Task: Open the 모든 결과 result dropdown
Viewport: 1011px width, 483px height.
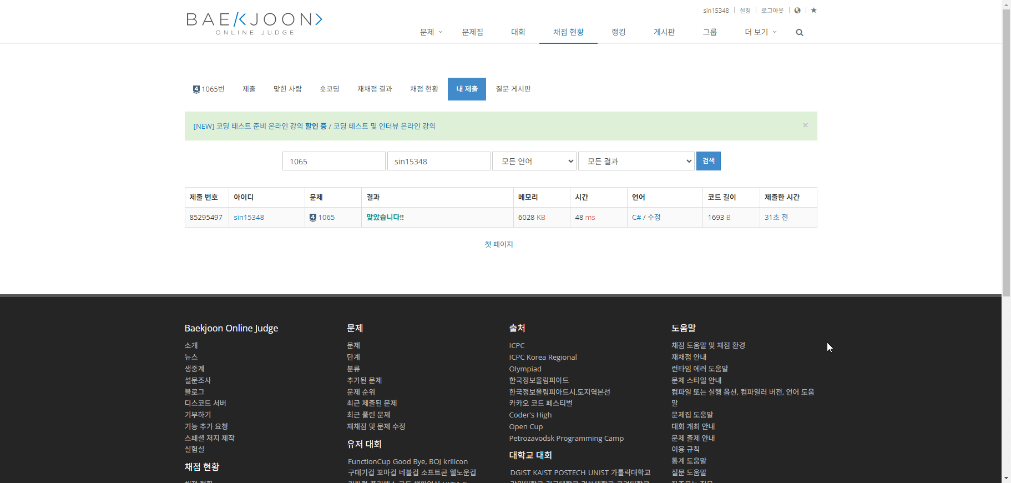Action: tap(636, 161)
